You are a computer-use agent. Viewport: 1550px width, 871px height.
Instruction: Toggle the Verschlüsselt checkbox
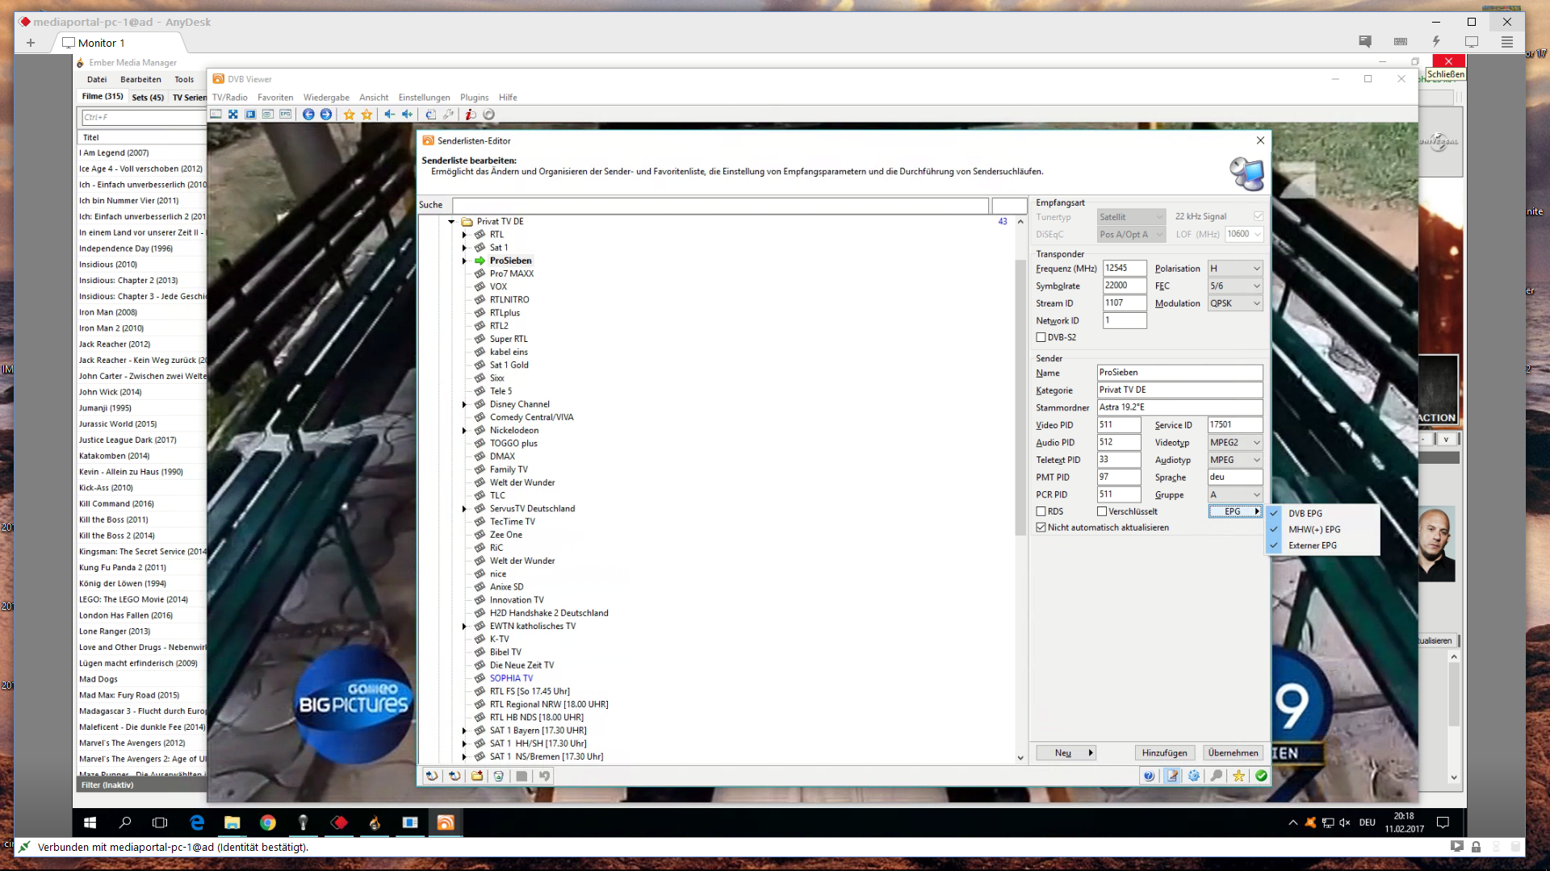click(x=1102, y=511)
